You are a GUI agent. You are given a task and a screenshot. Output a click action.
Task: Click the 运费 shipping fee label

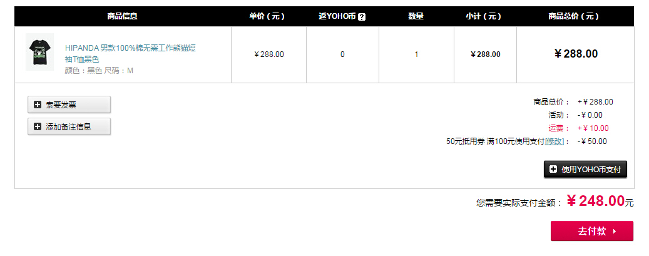click(556, 128)
